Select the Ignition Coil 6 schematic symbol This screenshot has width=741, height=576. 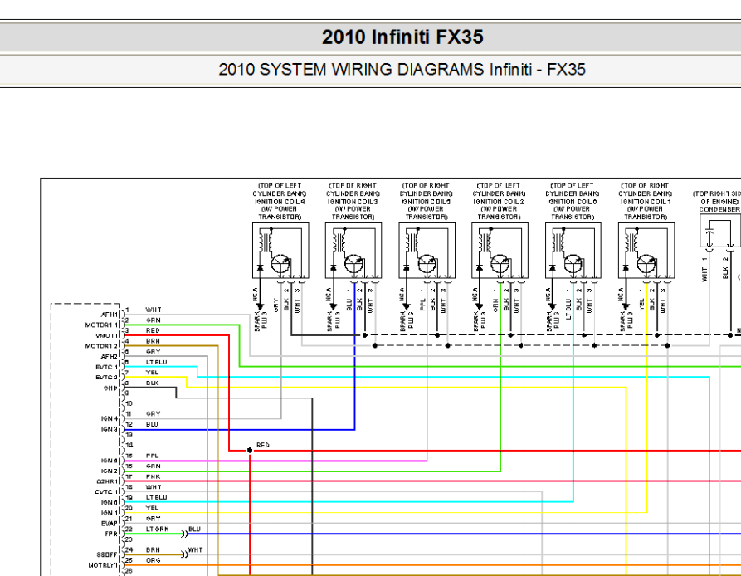click(573, 251)
